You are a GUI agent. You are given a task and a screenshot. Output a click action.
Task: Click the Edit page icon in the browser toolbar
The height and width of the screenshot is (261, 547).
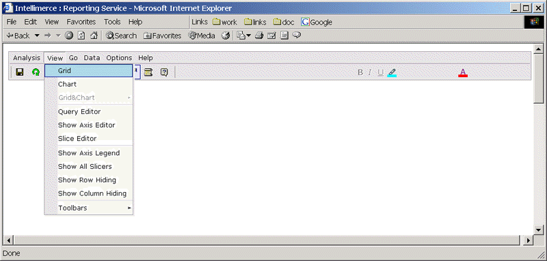pos(271,36)
